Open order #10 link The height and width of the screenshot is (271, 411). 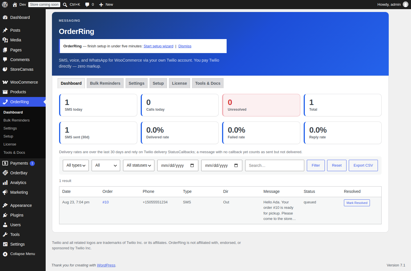pos(106,202)
